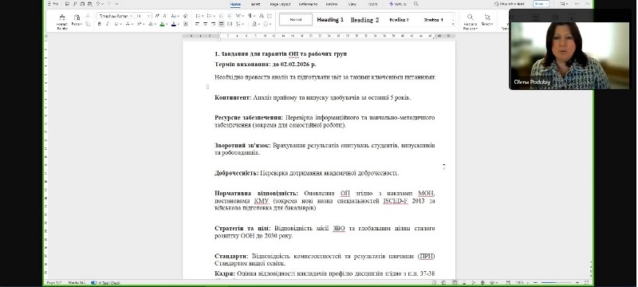
Task: Click the Format Painter tool
Action: pyautogui.click(x=62, y=22)
